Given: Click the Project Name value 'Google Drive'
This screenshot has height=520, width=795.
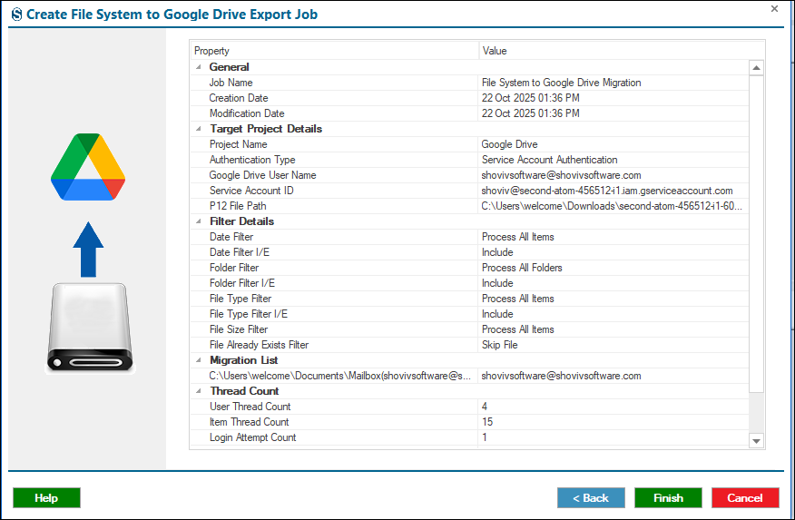Looking at the screenshot, I should pyautogui.click(x=509, y=144).
